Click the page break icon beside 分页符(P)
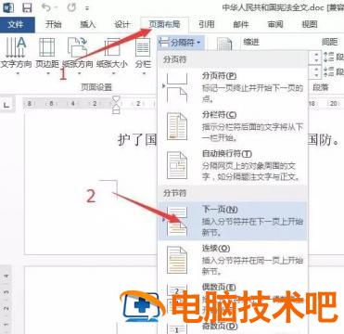 tap(177, 87)
